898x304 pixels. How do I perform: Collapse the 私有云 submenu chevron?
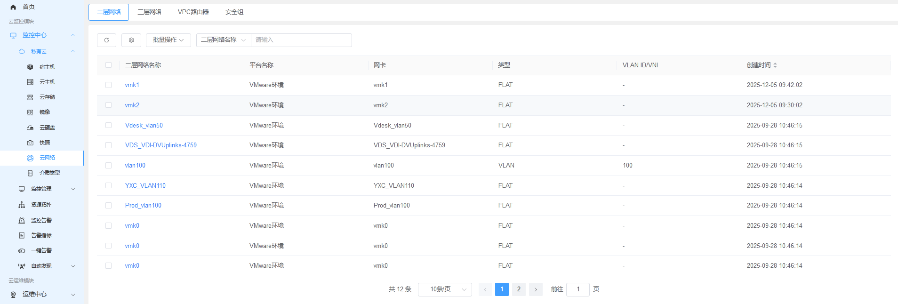coord(73,51)
